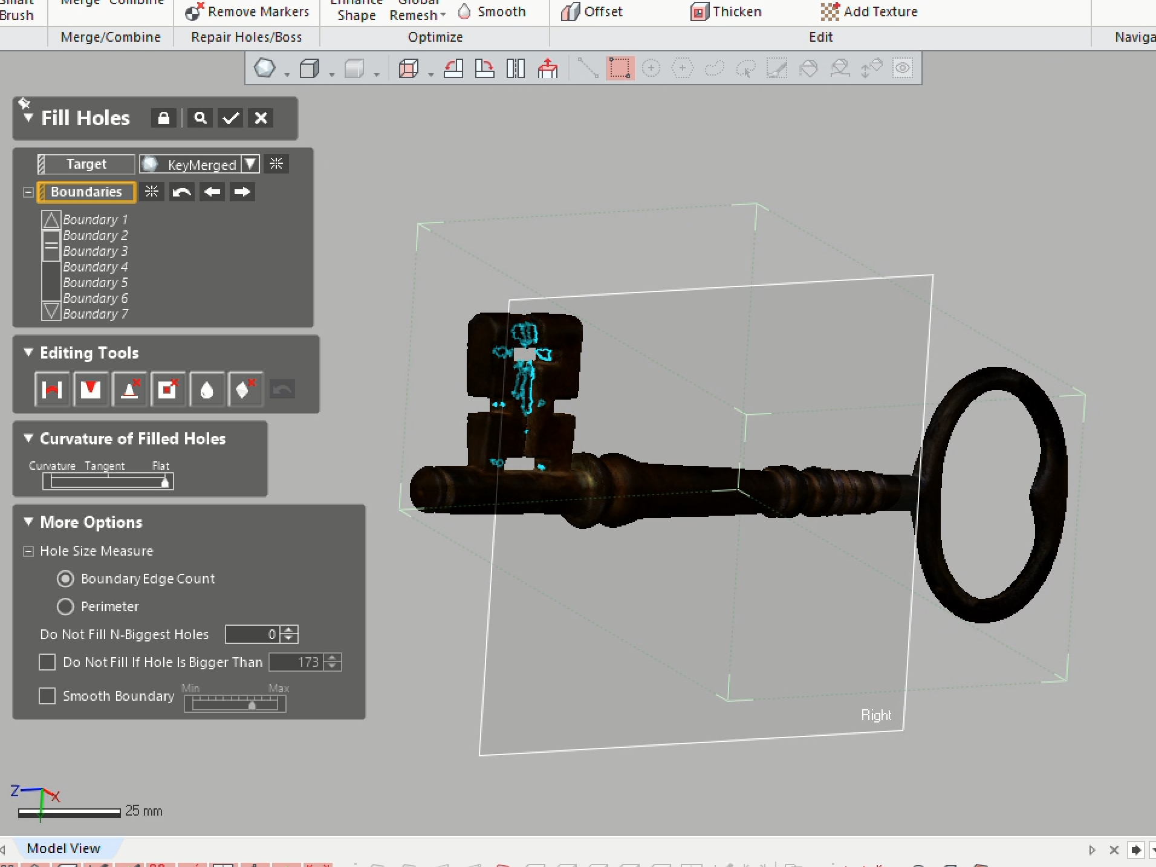Click the water drop editing tool
Screen dimensions: 1156x867
207,390
